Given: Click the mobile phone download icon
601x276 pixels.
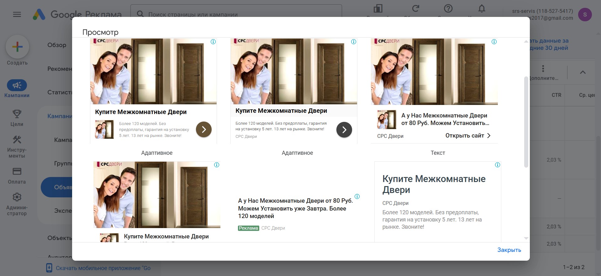Looking at the screenshot, I should (x=49, y=268).
